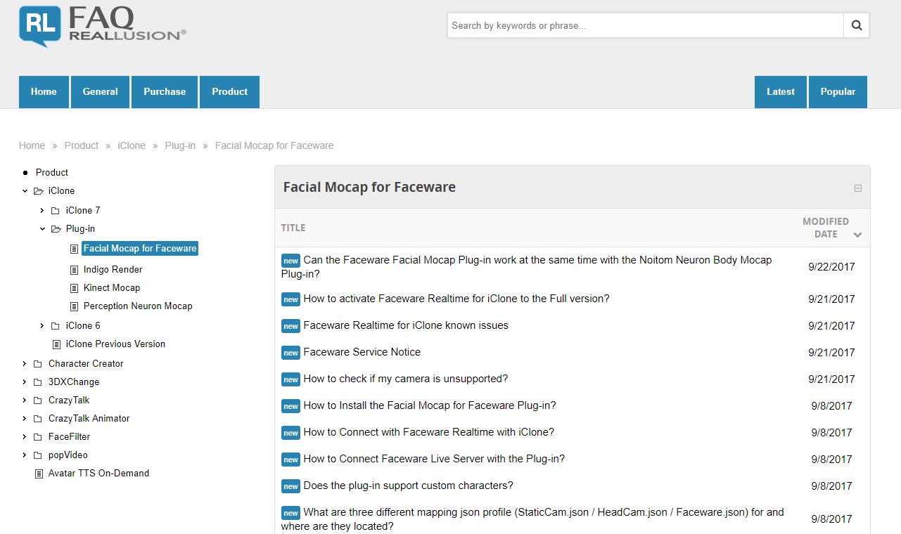Open the Purchase nav tab
This screenshot has width=901, height=534.
165,92
